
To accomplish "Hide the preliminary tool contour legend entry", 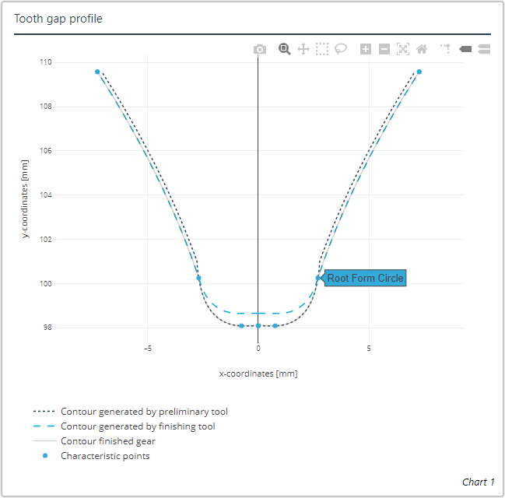I will [x=131, y=412].
